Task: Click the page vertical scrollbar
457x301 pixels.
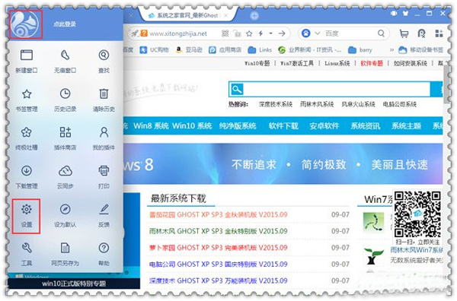Action: coord(446,84)
